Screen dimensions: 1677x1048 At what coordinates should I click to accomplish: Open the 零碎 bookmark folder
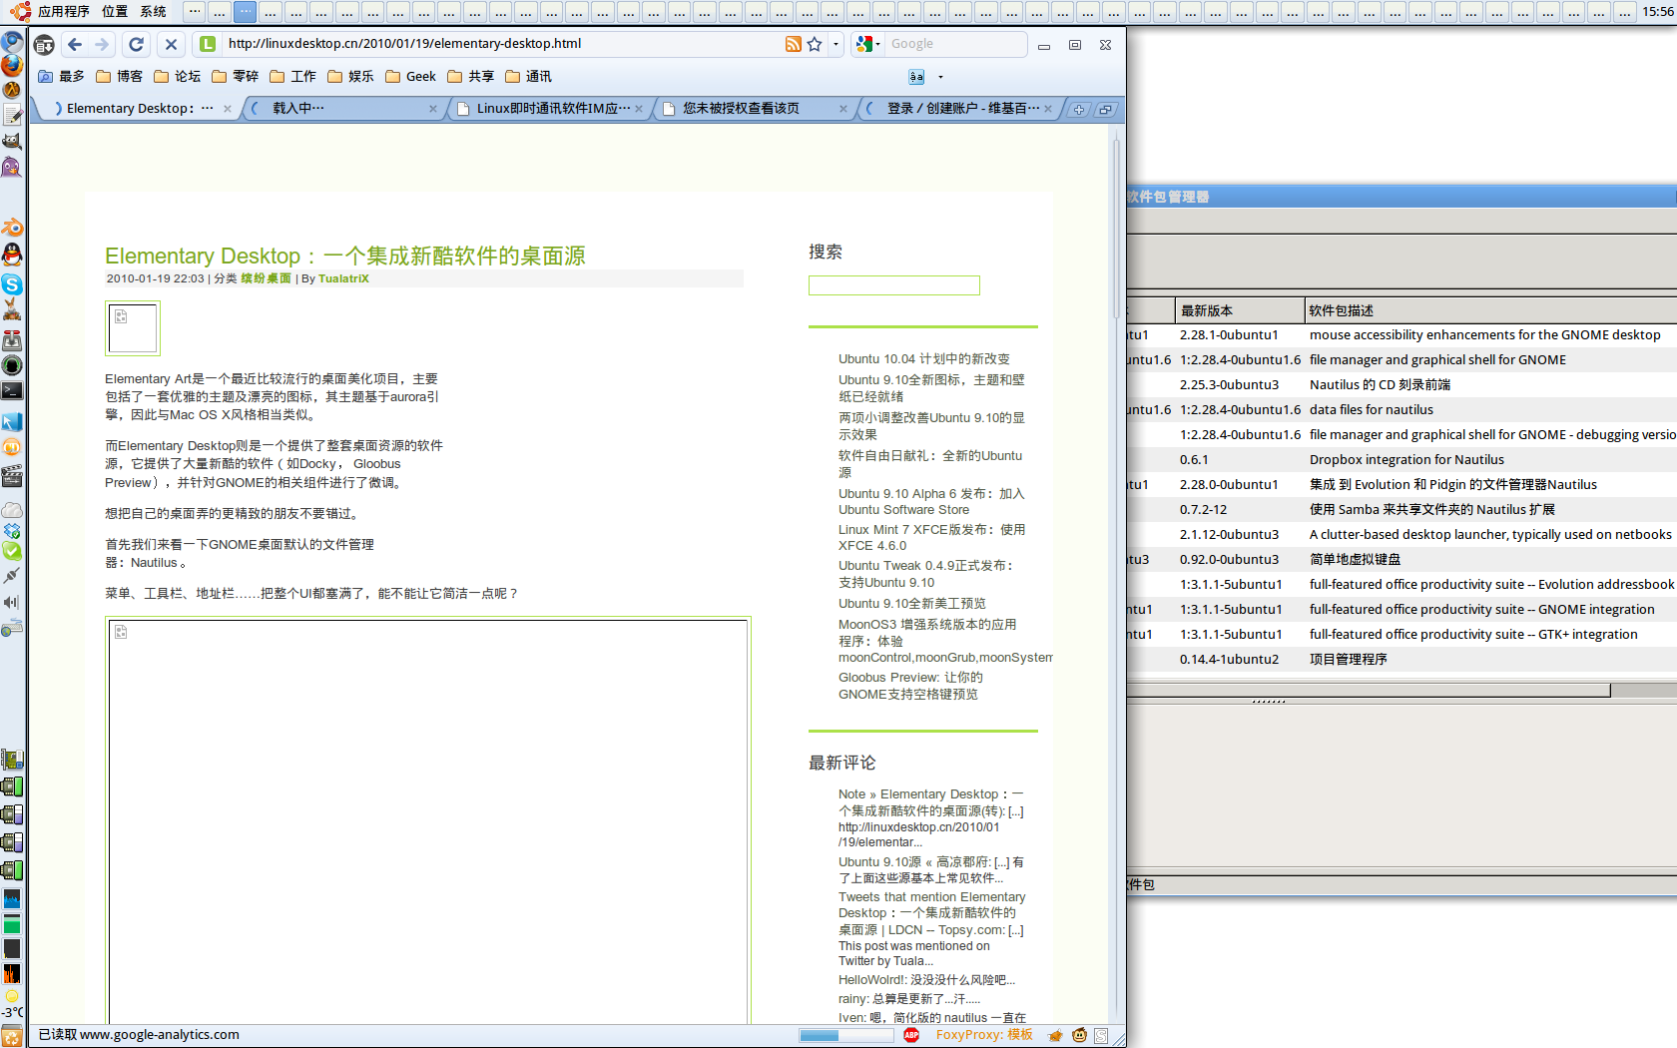point(235,77)
